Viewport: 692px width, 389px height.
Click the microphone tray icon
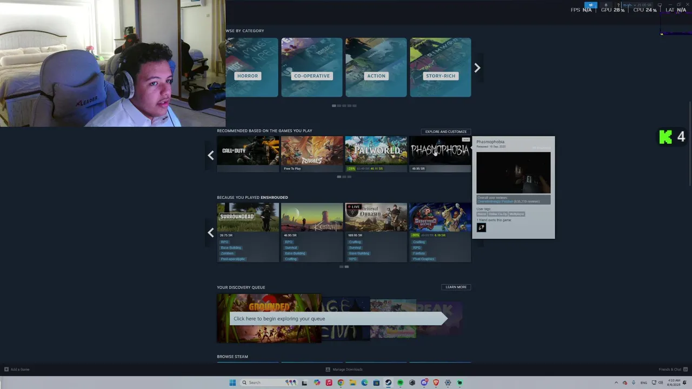click(634, 383)
